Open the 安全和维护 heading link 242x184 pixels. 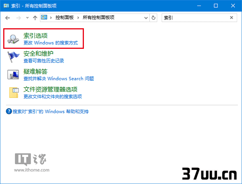(x=38, y=54)
